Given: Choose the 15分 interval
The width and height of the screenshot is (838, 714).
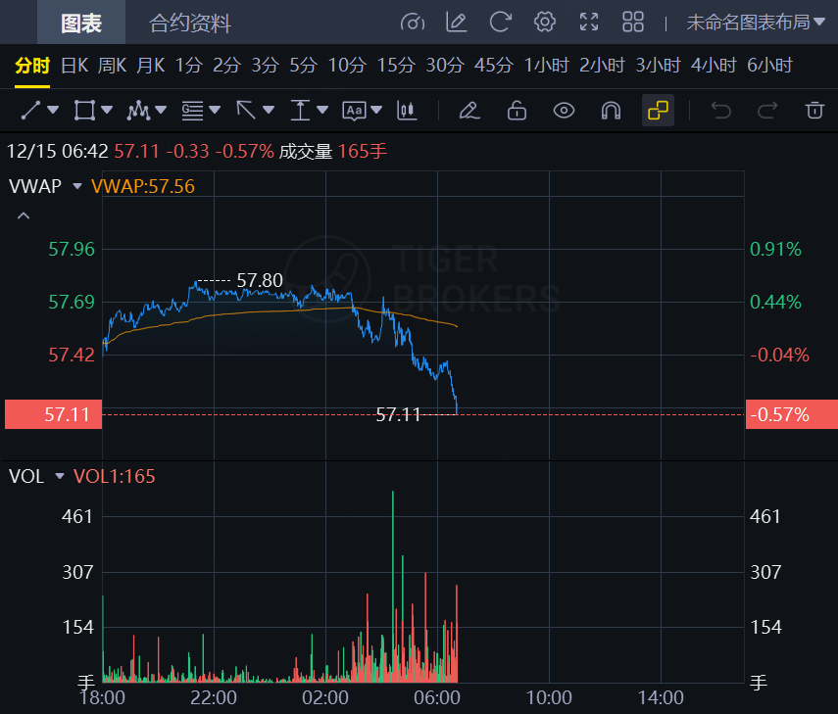Looking at the screenshot, I should click(396, 66).
